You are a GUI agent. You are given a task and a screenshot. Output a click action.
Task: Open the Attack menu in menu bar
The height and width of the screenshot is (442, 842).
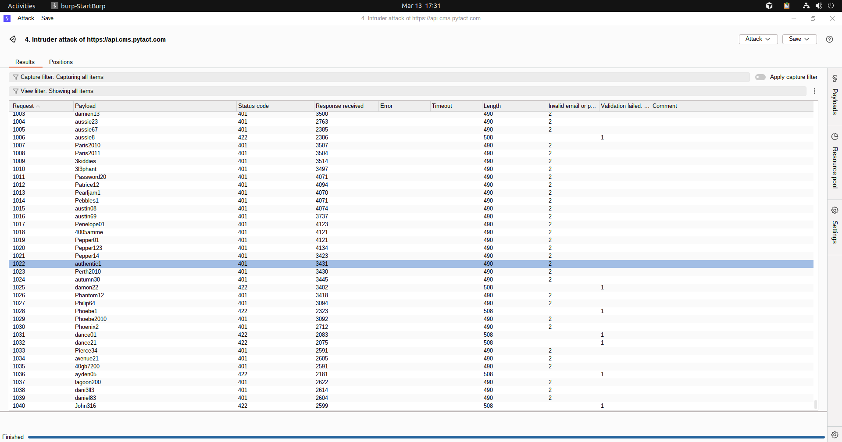[x=26, y=18]
